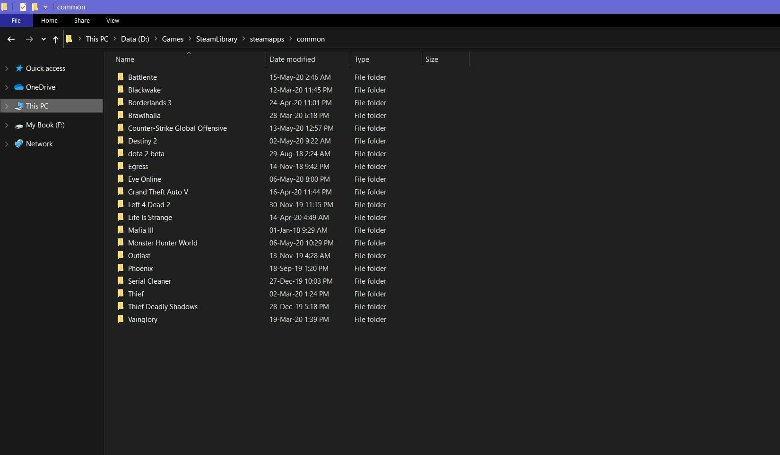Switch to the View ribbon tab
This screenshot has width=780, height=455.
coord(113,20)
